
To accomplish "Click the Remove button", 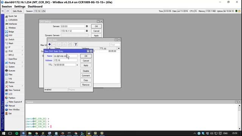I will pyautogui.click(x=86, y=85).
